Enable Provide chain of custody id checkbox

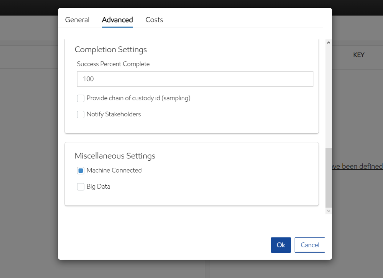pyautogui.click(x=81, y=98)
